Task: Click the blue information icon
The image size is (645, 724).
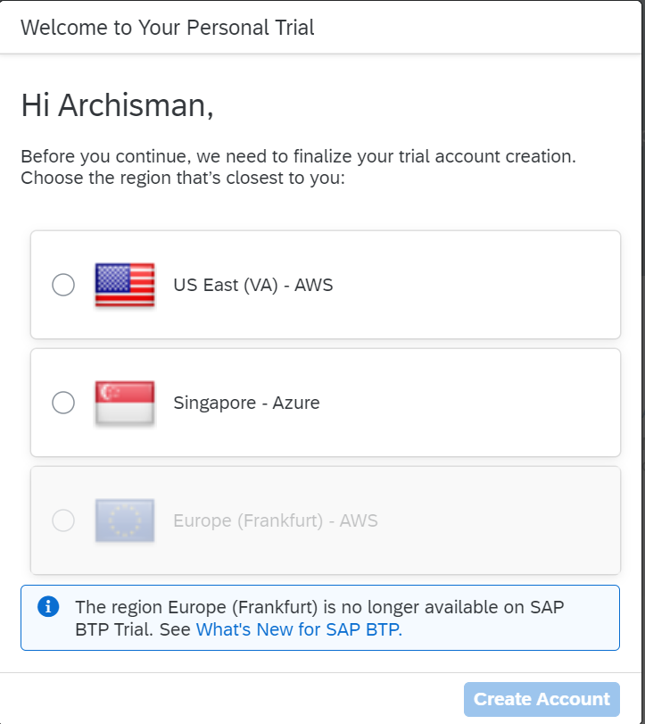Action: pyautogui.click(x=48, y=607)
